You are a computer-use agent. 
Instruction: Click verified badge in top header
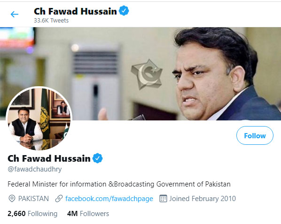coord(124,11)
